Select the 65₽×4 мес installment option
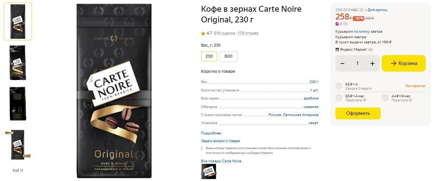This screenshot has width=436, height=181. 339,98
